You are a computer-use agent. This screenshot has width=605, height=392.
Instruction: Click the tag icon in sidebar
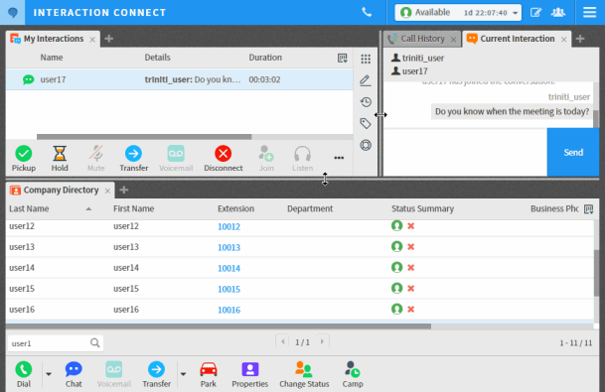coord(366,123)
